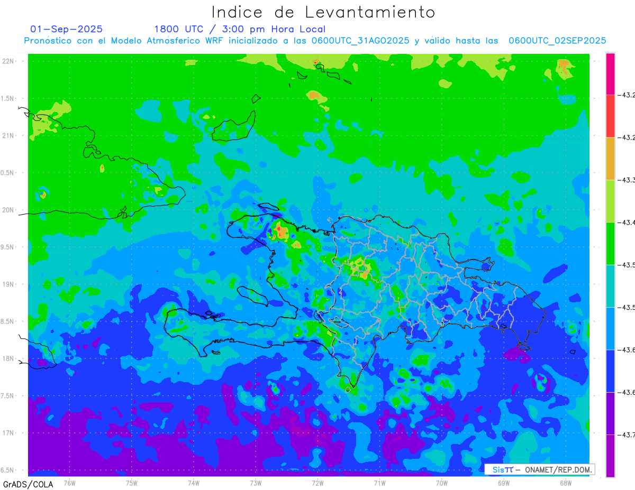Click the '17N' latitude label
The height and width of the screenshot is (490, 635).
click(8, 433)
